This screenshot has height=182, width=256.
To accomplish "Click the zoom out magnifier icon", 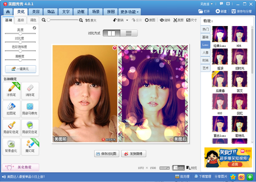I will click(44, 20).
